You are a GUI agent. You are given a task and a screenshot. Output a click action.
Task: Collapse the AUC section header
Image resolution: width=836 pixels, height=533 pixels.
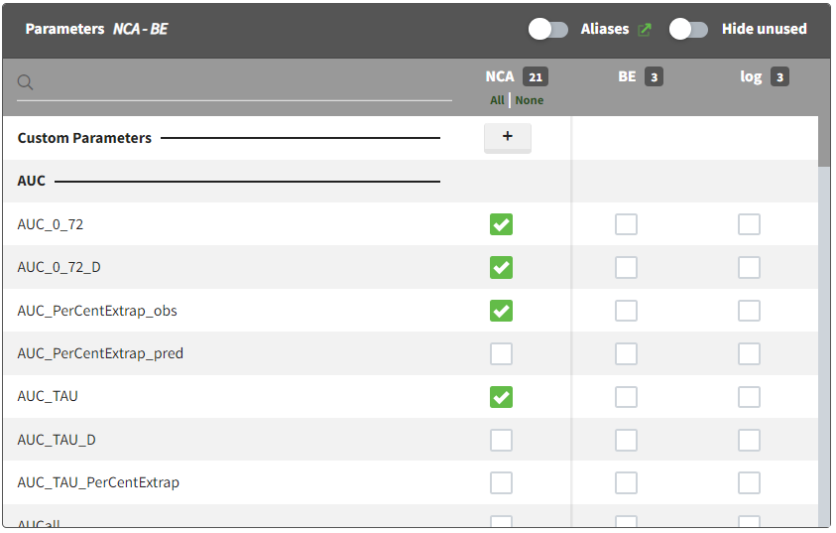tap(32, 182)
